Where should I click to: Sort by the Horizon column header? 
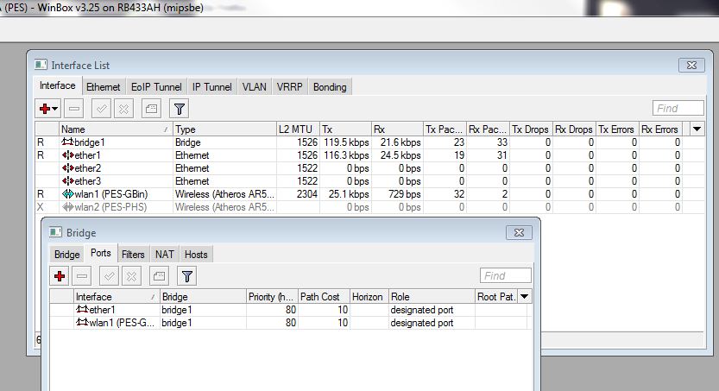coord(369,297)
